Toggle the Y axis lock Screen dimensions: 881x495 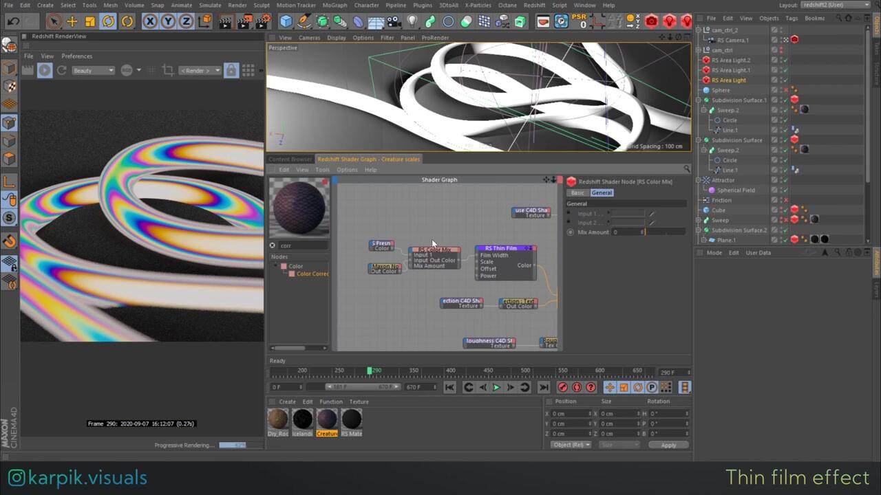click(x=168, y=21)
